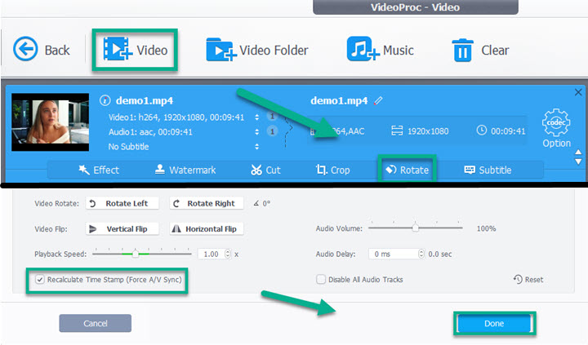This screenshot has height=345, width=588.
Task: Click the 0° rotation angle readout
Action: (266, 203)
